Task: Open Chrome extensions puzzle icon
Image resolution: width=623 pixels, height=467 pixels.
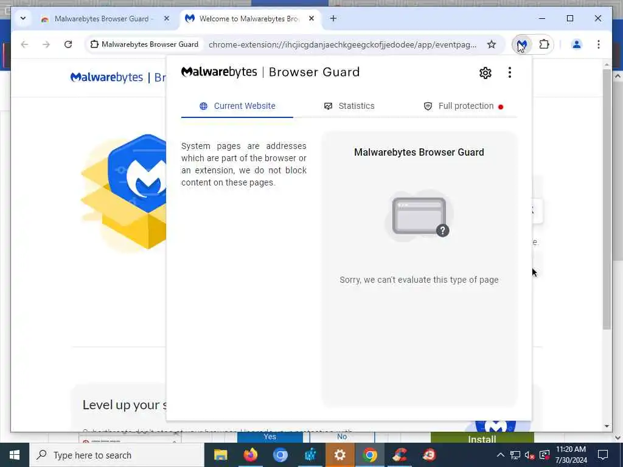Action: pos(544,44)
